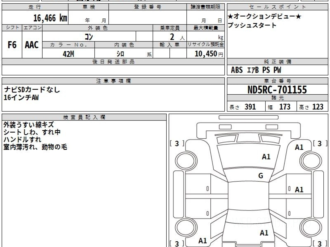330x247 pixels.
Task: Click the 検査員記入欄 section header
Action: (84, 117)
